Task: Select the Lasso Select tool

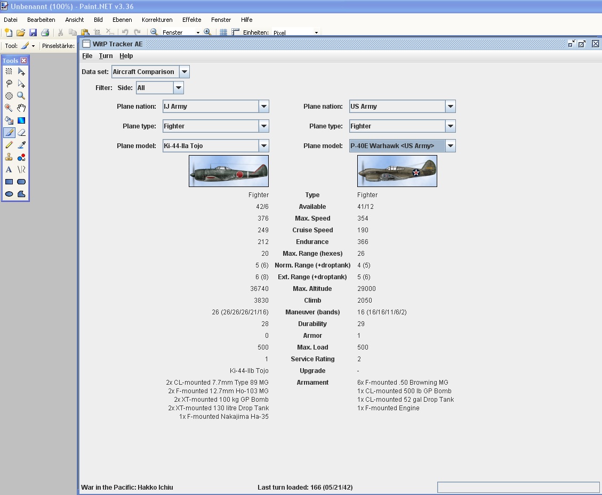Action: click(x=9, y=84)
